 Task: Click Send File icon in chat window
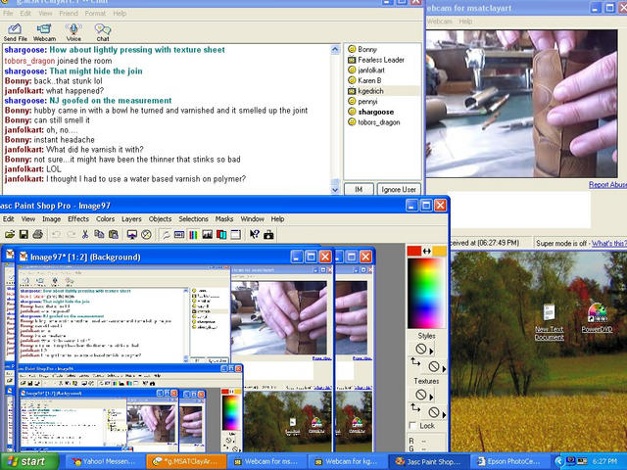click(16, 32)
